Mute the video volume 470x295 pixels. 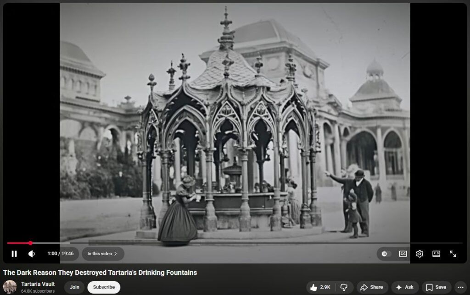[32, 254]
